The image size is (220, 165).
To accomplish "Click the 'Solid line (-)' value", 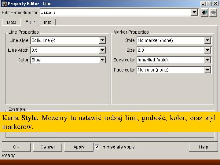I will pyautogui.click(x=43, y=40).
